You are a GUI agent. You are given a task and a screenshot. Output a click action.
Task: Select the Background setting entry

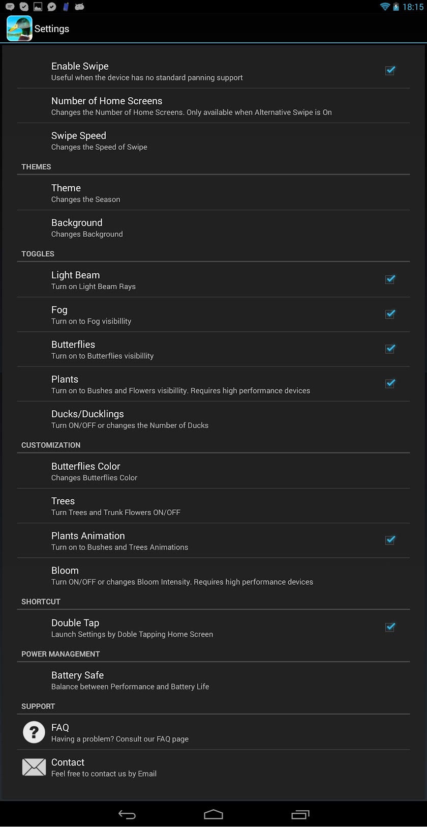[213, 227]
